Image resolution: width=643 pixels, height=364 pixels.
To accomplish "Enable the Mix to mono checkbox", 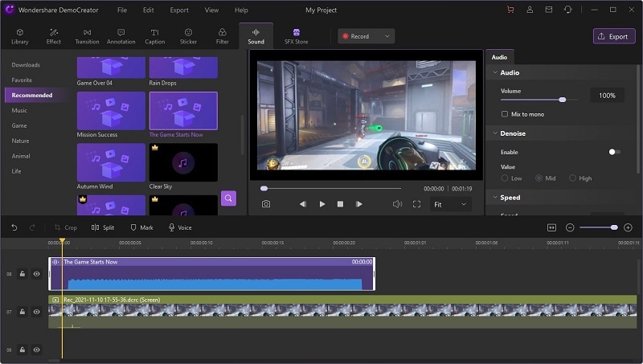I will point(505,114).
